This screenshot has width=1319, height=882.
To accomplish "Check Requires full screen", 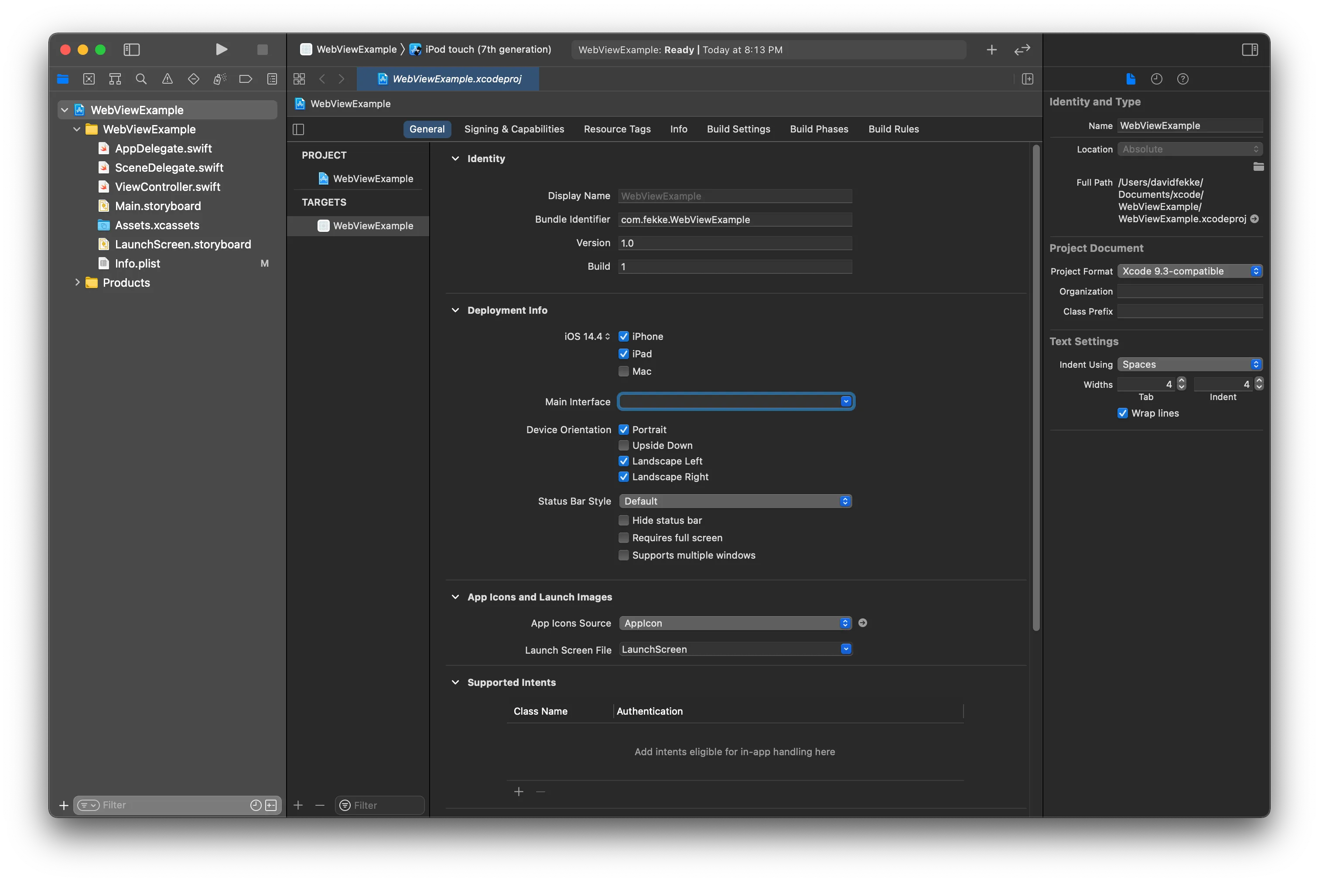I will pyautogui.click(x=623, y=538).
